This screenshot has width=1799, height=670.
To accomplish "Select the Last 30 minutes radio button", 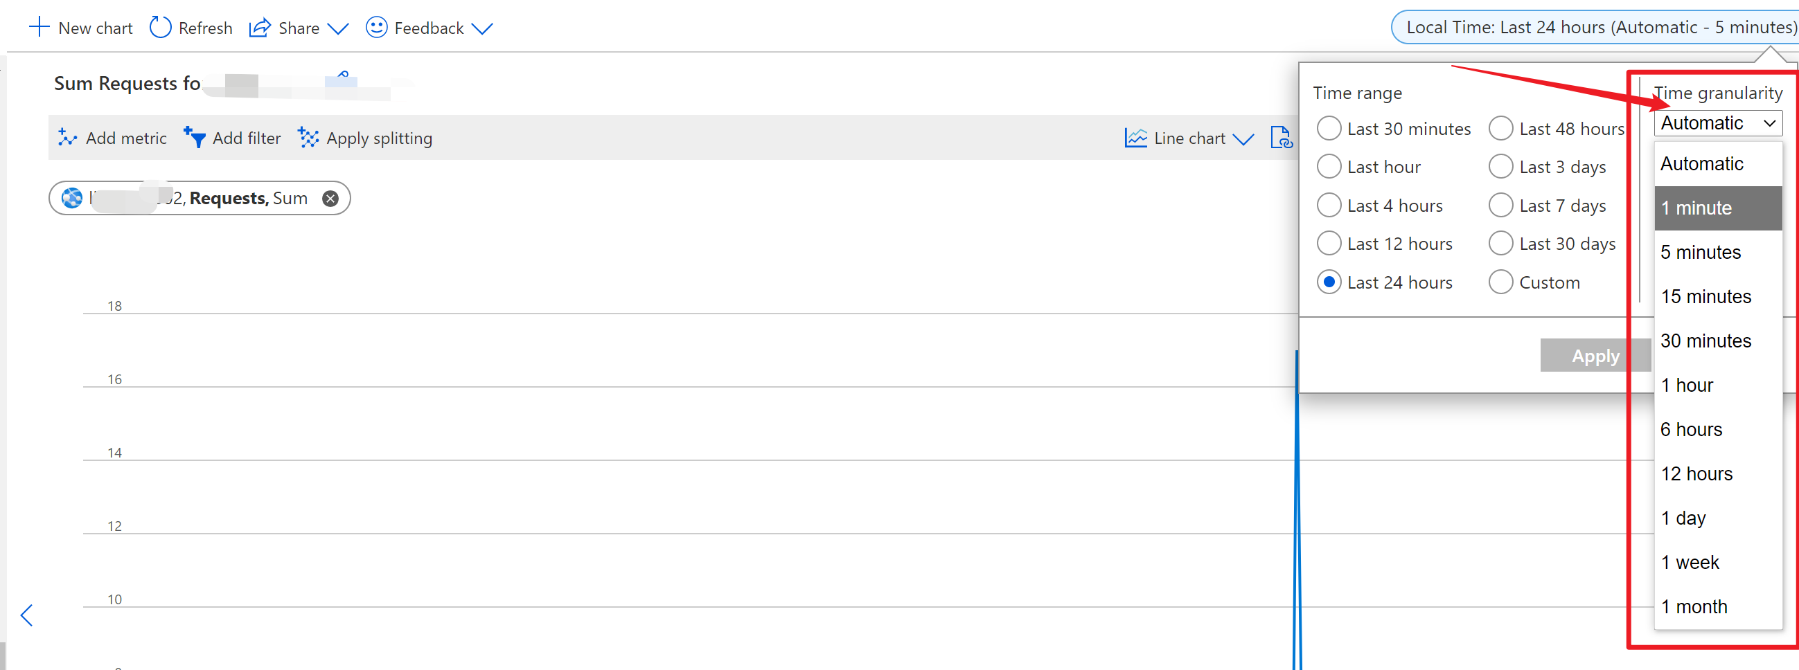I will click(1329, 129).
